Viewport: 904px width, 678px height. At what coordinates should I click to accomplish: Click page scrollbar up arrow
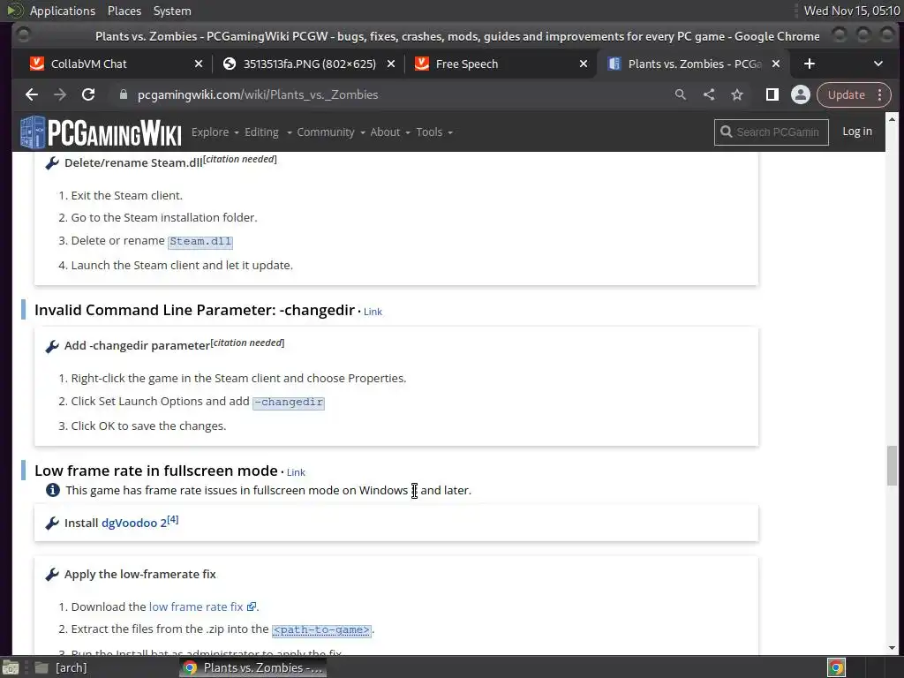(x=892, y=119)
